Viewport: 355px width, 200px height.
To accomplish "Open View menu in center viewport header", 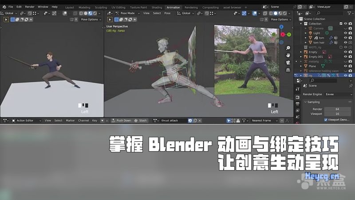I will point(146,13).
